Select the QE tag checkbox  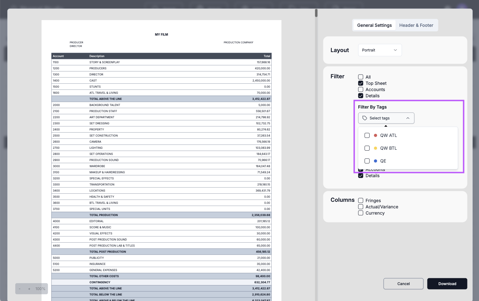click(x=367, y=161)
